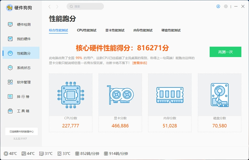Click the 显卡分数 label
This screenshot has width=249, height=160.
coord(120,118)
